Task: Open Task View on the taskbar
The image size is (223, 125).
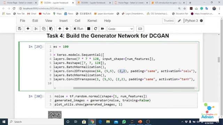Action: tap(76, 122)
